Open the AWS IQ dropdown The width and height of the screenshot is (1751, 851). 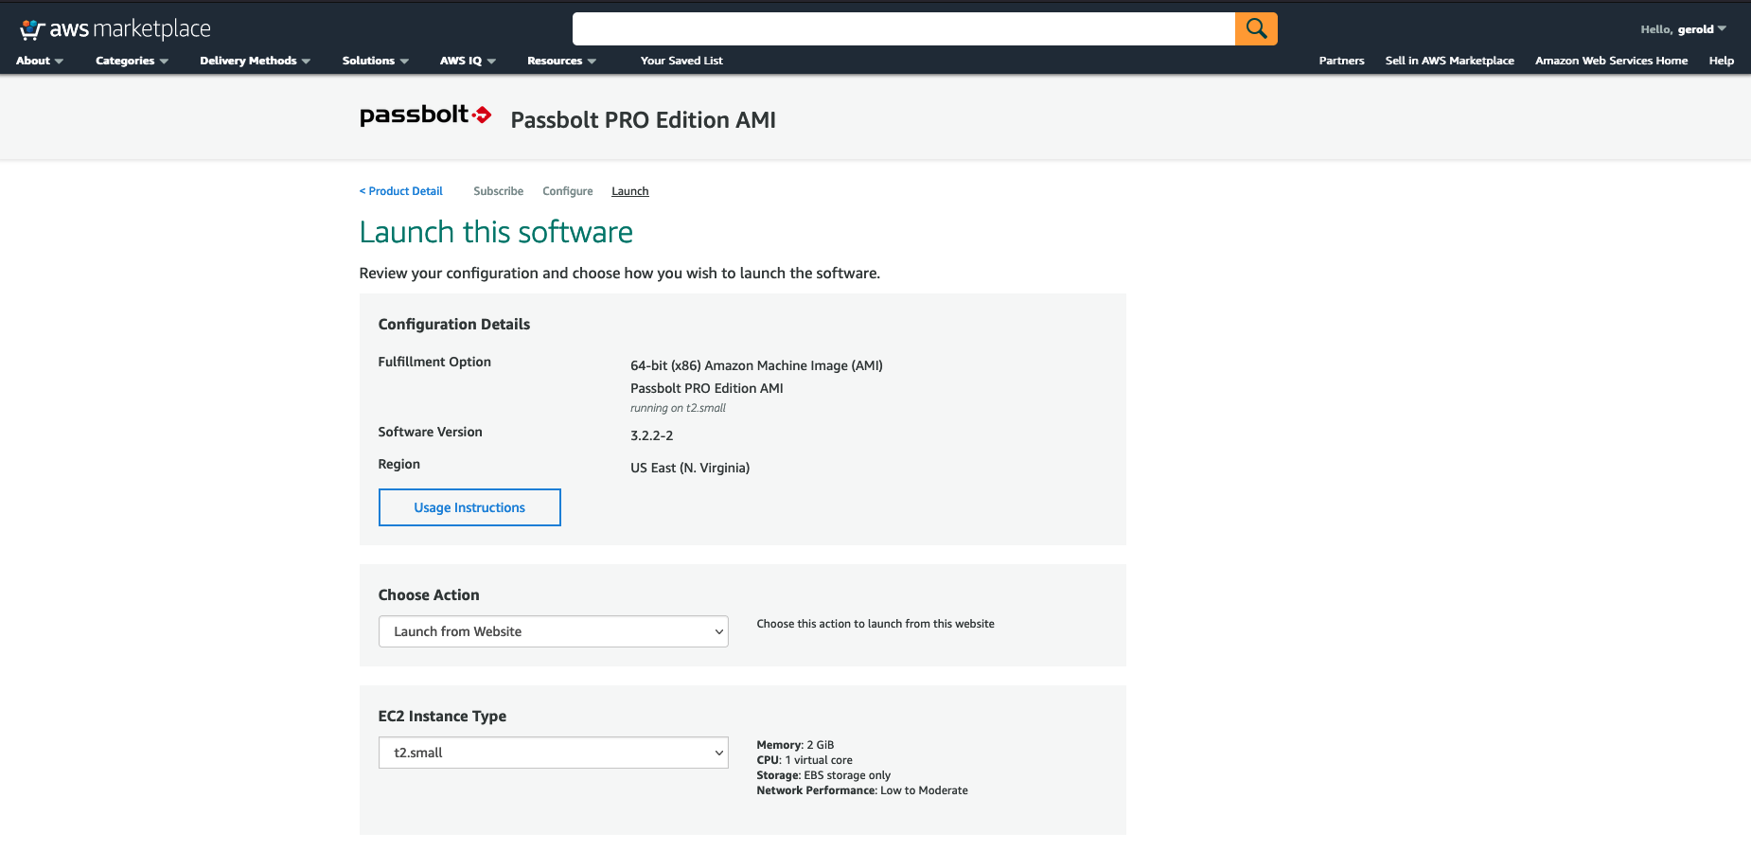click(468, 61)
